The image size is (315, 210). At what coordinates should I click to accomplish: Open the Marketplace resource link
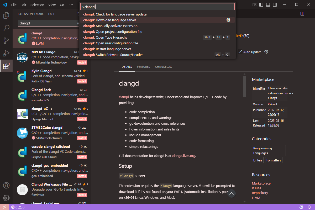coord(261,183)
